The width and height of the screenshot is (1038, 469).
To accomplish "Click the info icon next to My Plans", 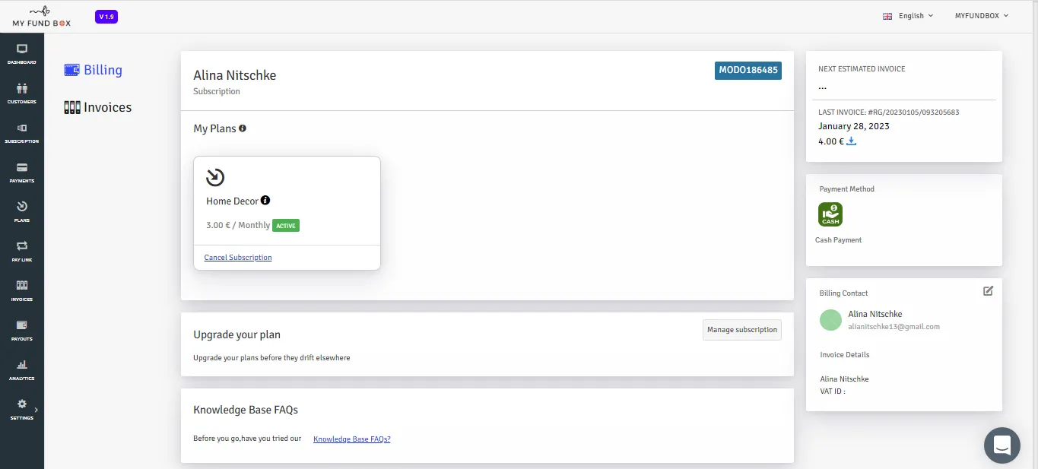I will pos(243,128).
